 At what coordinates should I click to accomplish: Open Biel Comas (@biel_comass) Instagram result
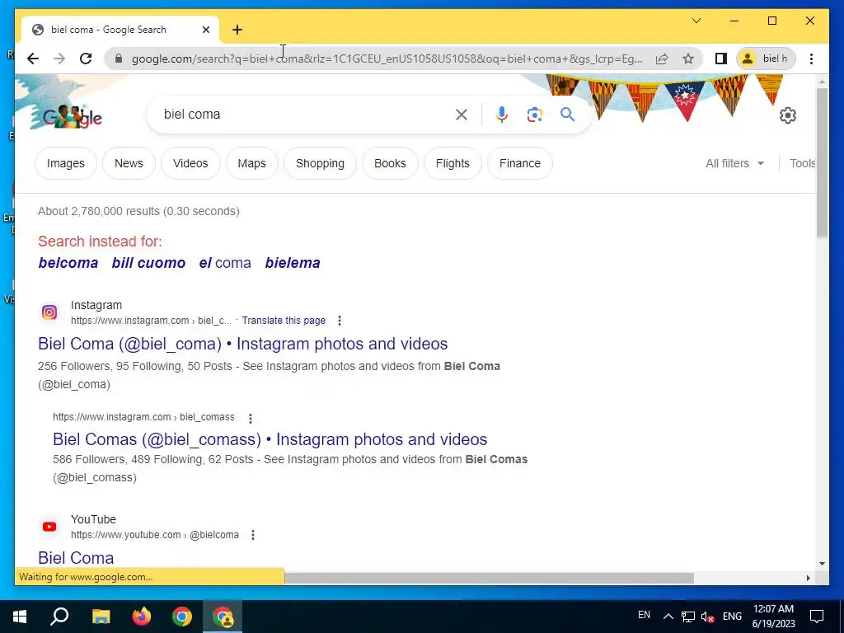pos(270,439)
